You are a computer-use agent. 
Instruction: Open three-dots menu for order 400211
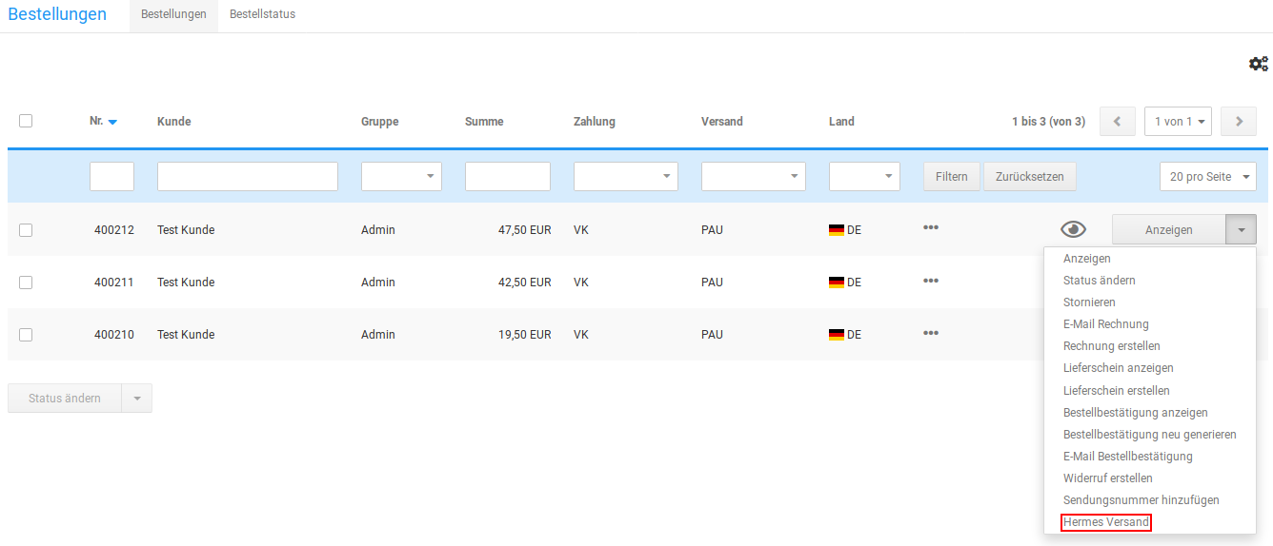(x=931, y=280)
